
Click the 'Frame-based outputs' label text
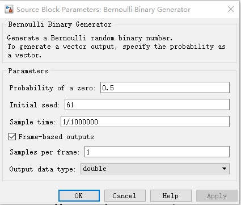56,137
